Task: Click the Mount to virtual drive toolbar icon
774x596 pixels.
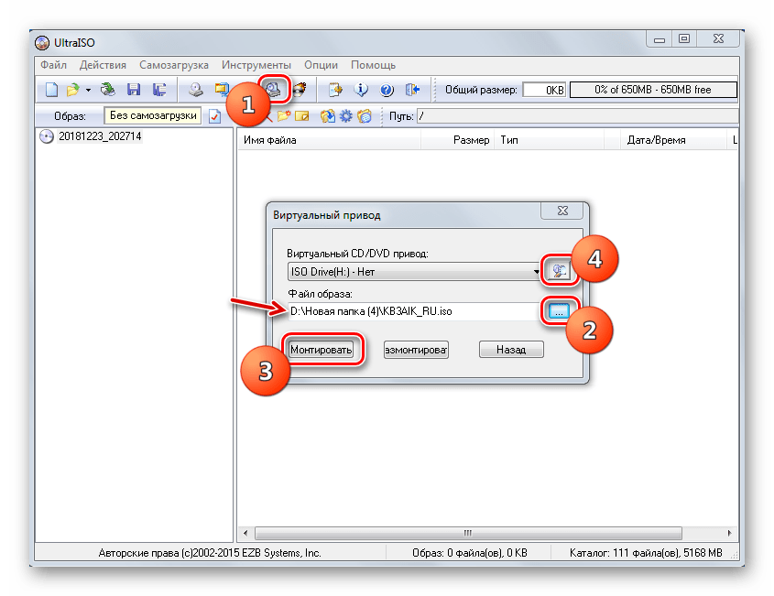Action: (x=274, y=89)
